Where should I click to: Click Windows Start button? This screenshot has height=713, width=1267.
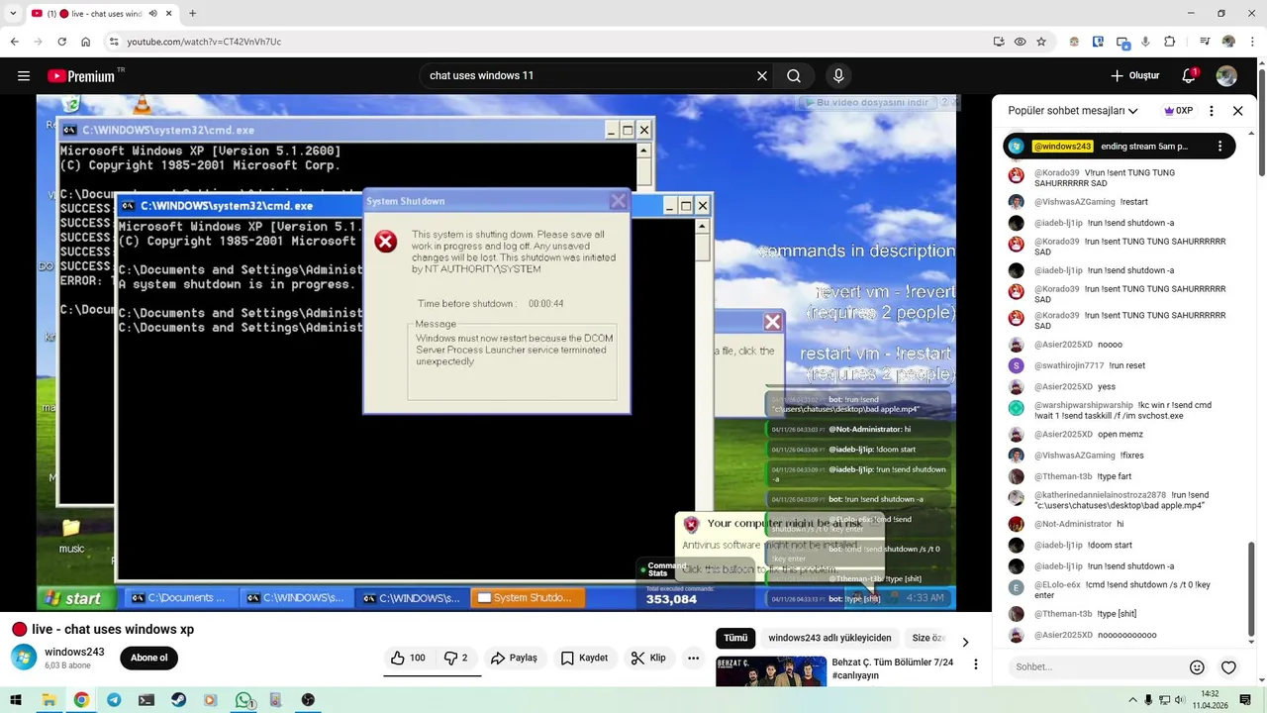click(15, 700)
